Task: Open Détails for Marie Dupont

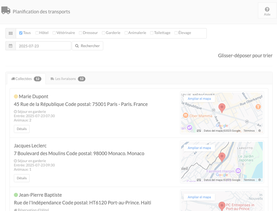Action: pos(22,129)
